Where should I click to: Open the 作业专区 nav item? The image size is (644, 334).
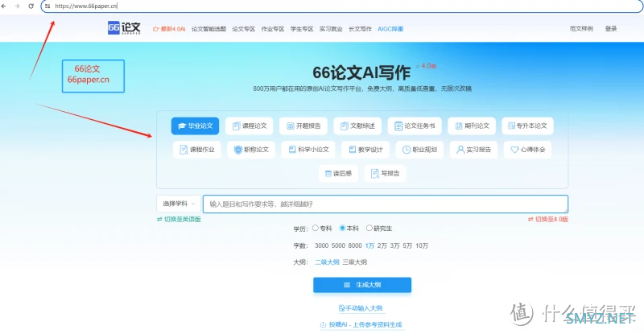click(273, 29)
